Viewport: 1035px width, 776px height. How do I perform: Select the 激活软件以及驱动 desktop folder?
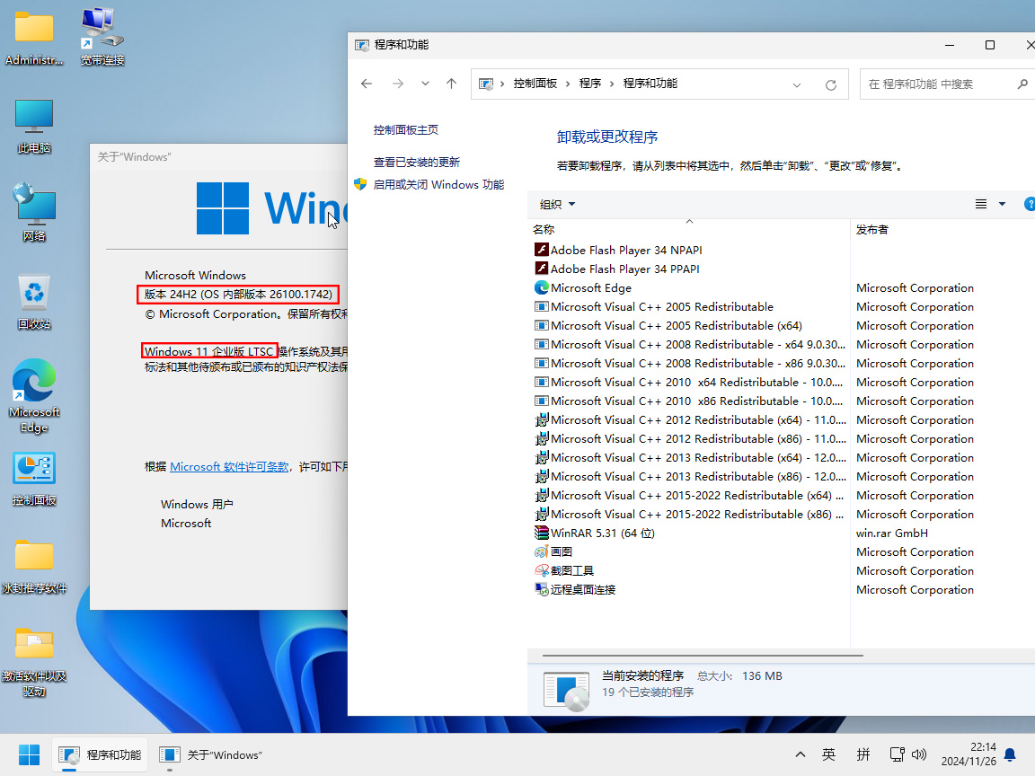point(33,662)
